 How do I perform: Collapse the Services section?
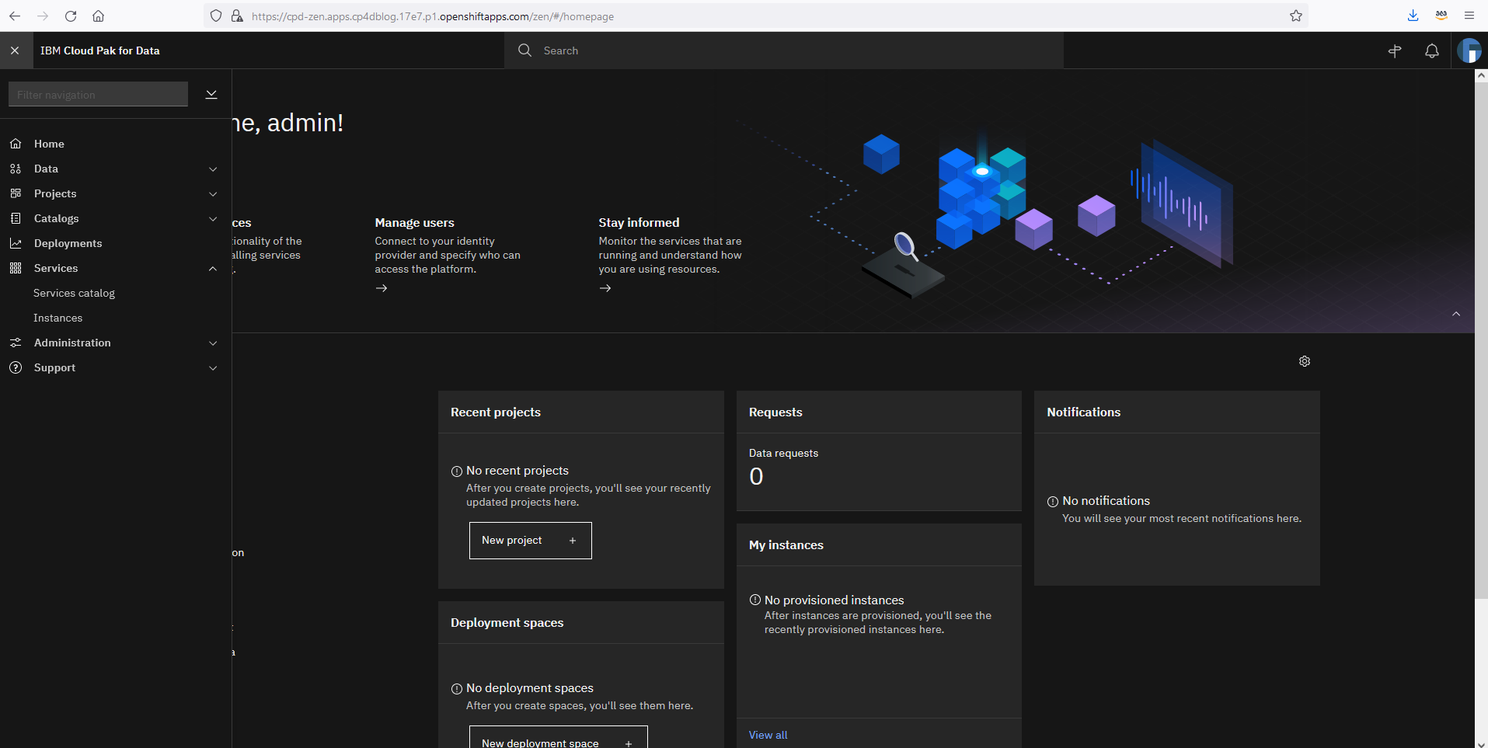pyautogui.click(x=213, y=269)
